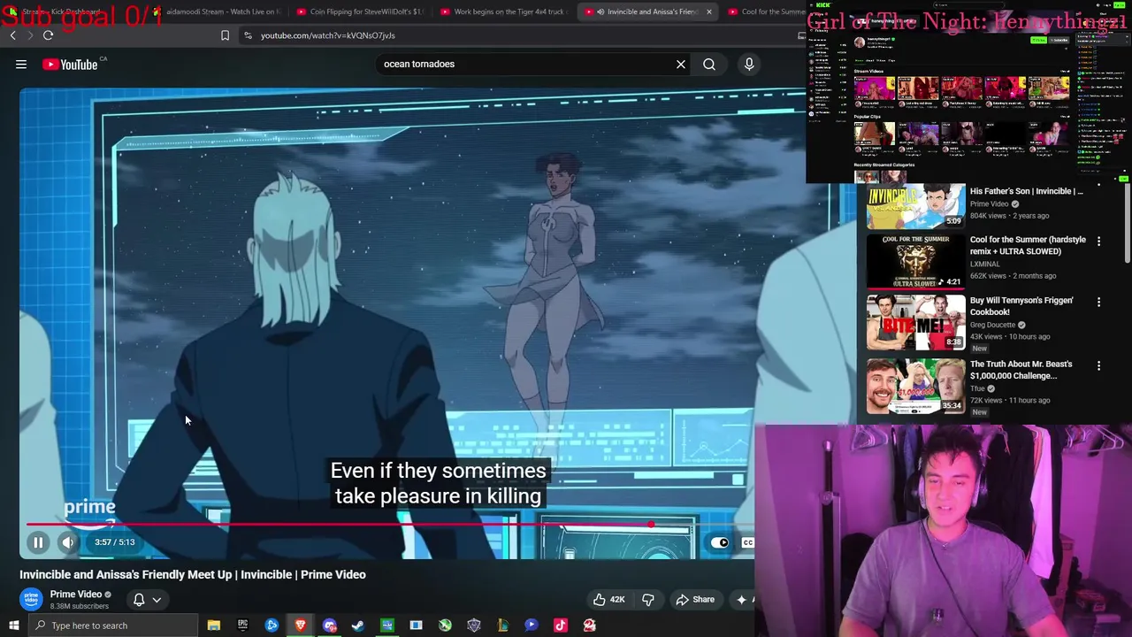Viewport: 1132px width, 637px height.
Task: Open League of Legends taskbar icon
Action: 502,625
